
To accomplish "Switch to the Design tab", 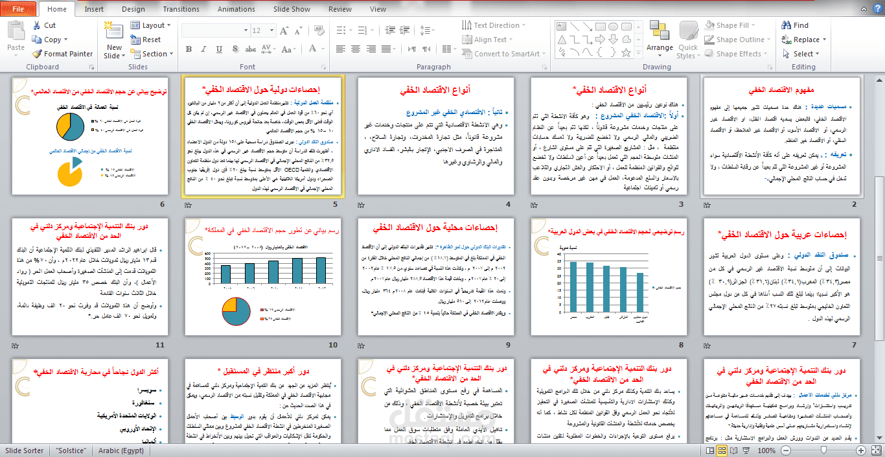I will [x=133, y=9].
